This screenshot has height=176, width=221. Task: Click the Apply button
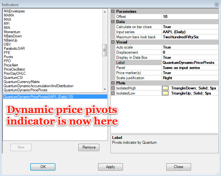click(110, 167)
